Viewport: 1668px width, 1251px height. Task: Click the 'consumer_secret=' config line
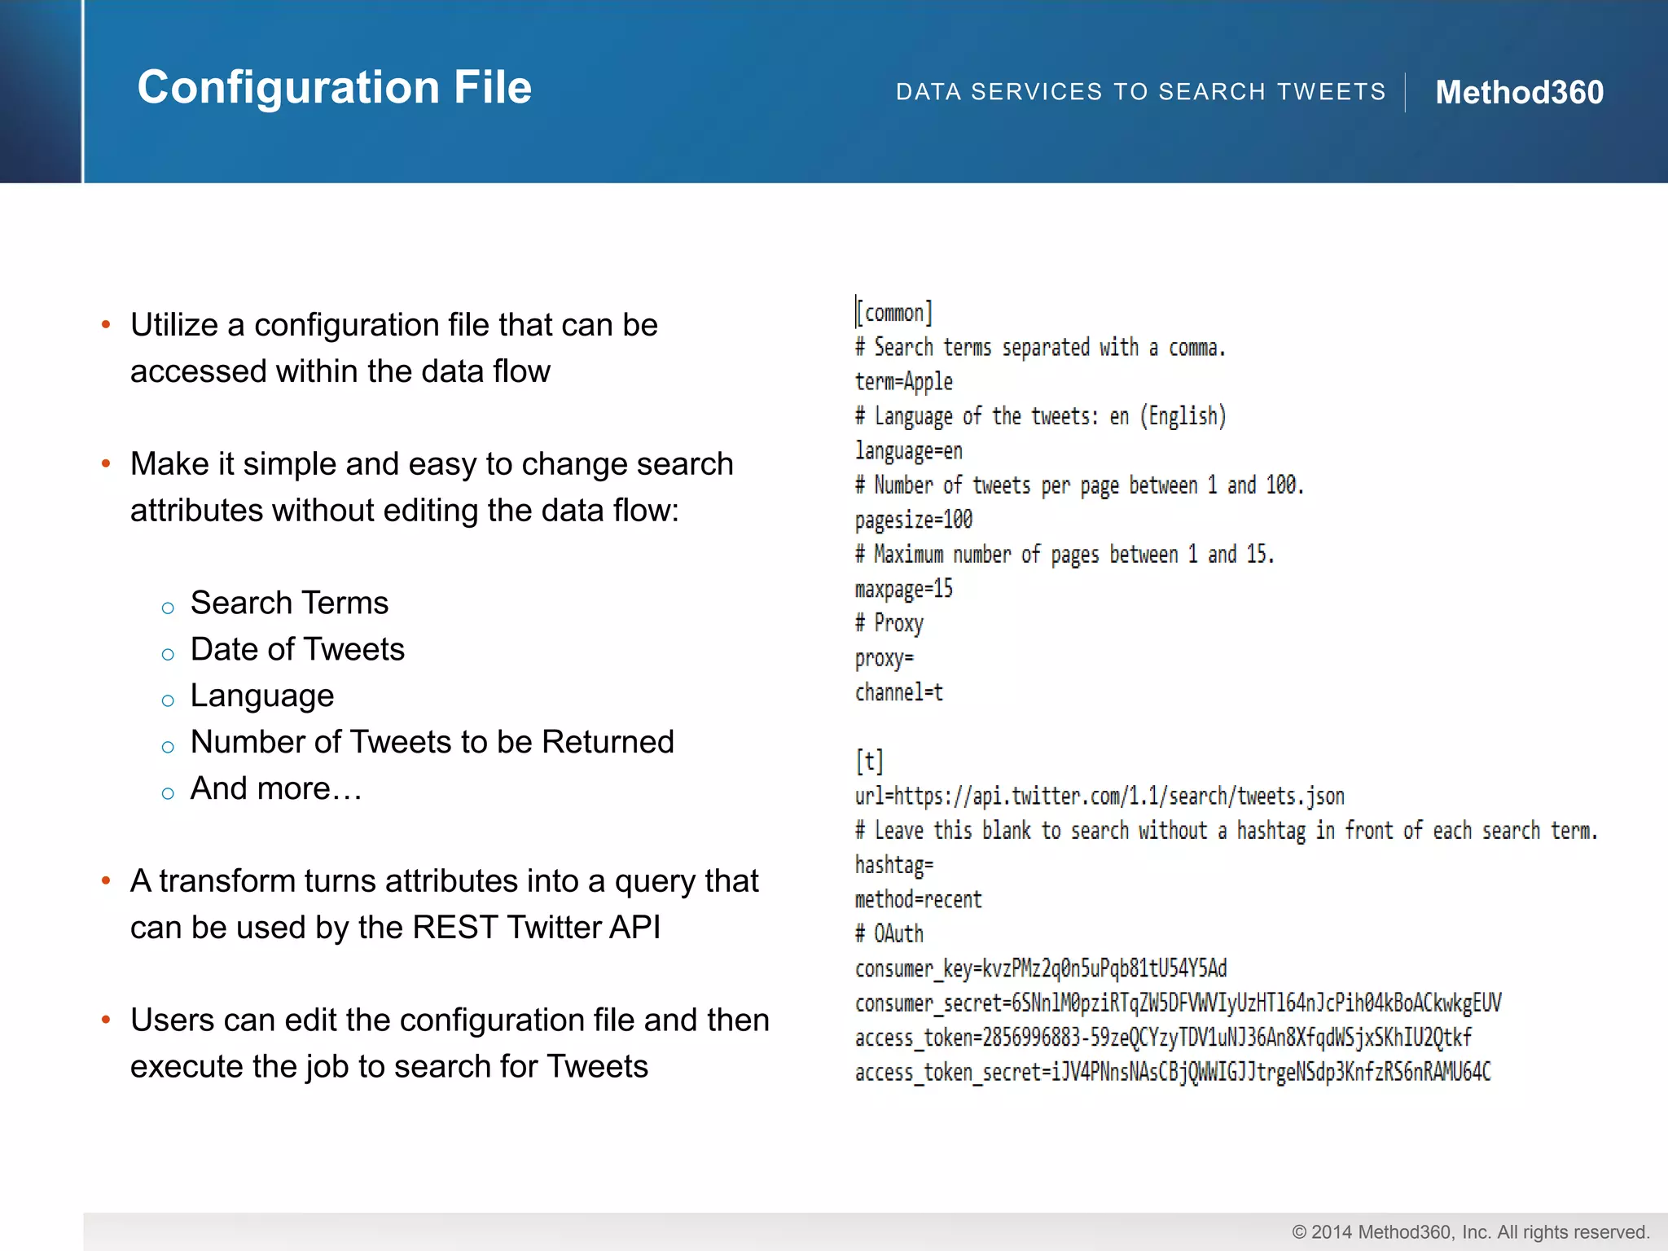(1179, 1003)
